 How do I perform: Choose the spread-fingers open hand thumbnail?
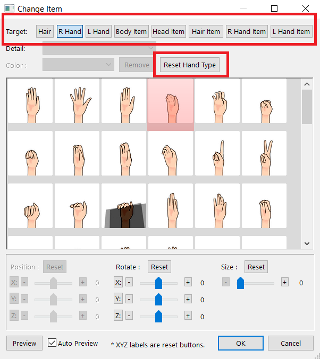tap(77, 101)
